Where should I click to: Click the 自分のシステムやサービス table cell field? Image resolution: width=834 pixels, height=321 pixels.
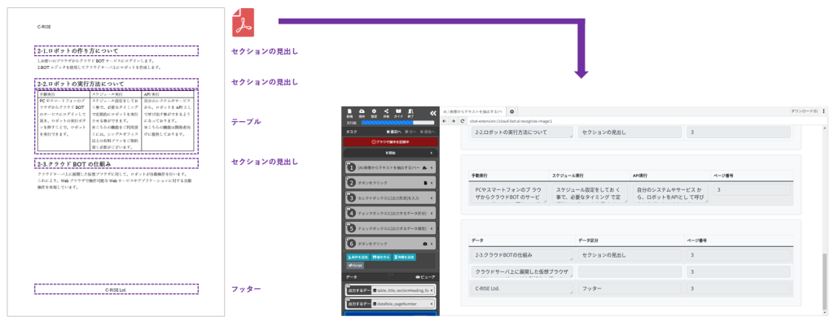671,193
